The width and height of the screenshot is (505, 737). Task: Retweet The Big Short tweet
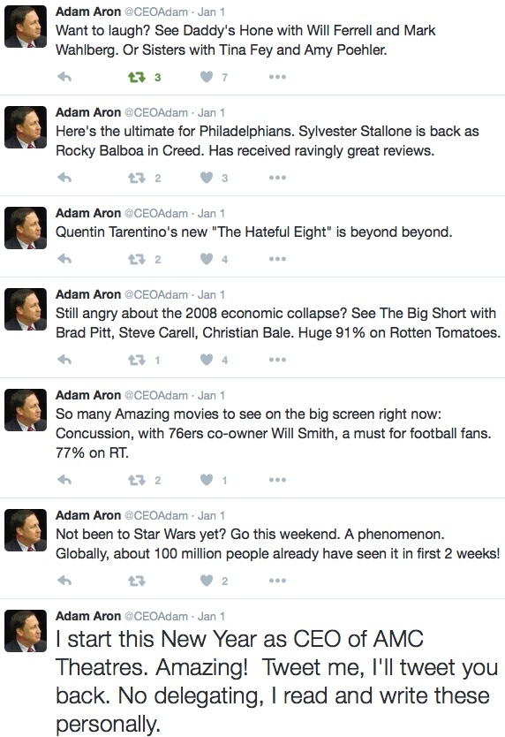(137, 360)
